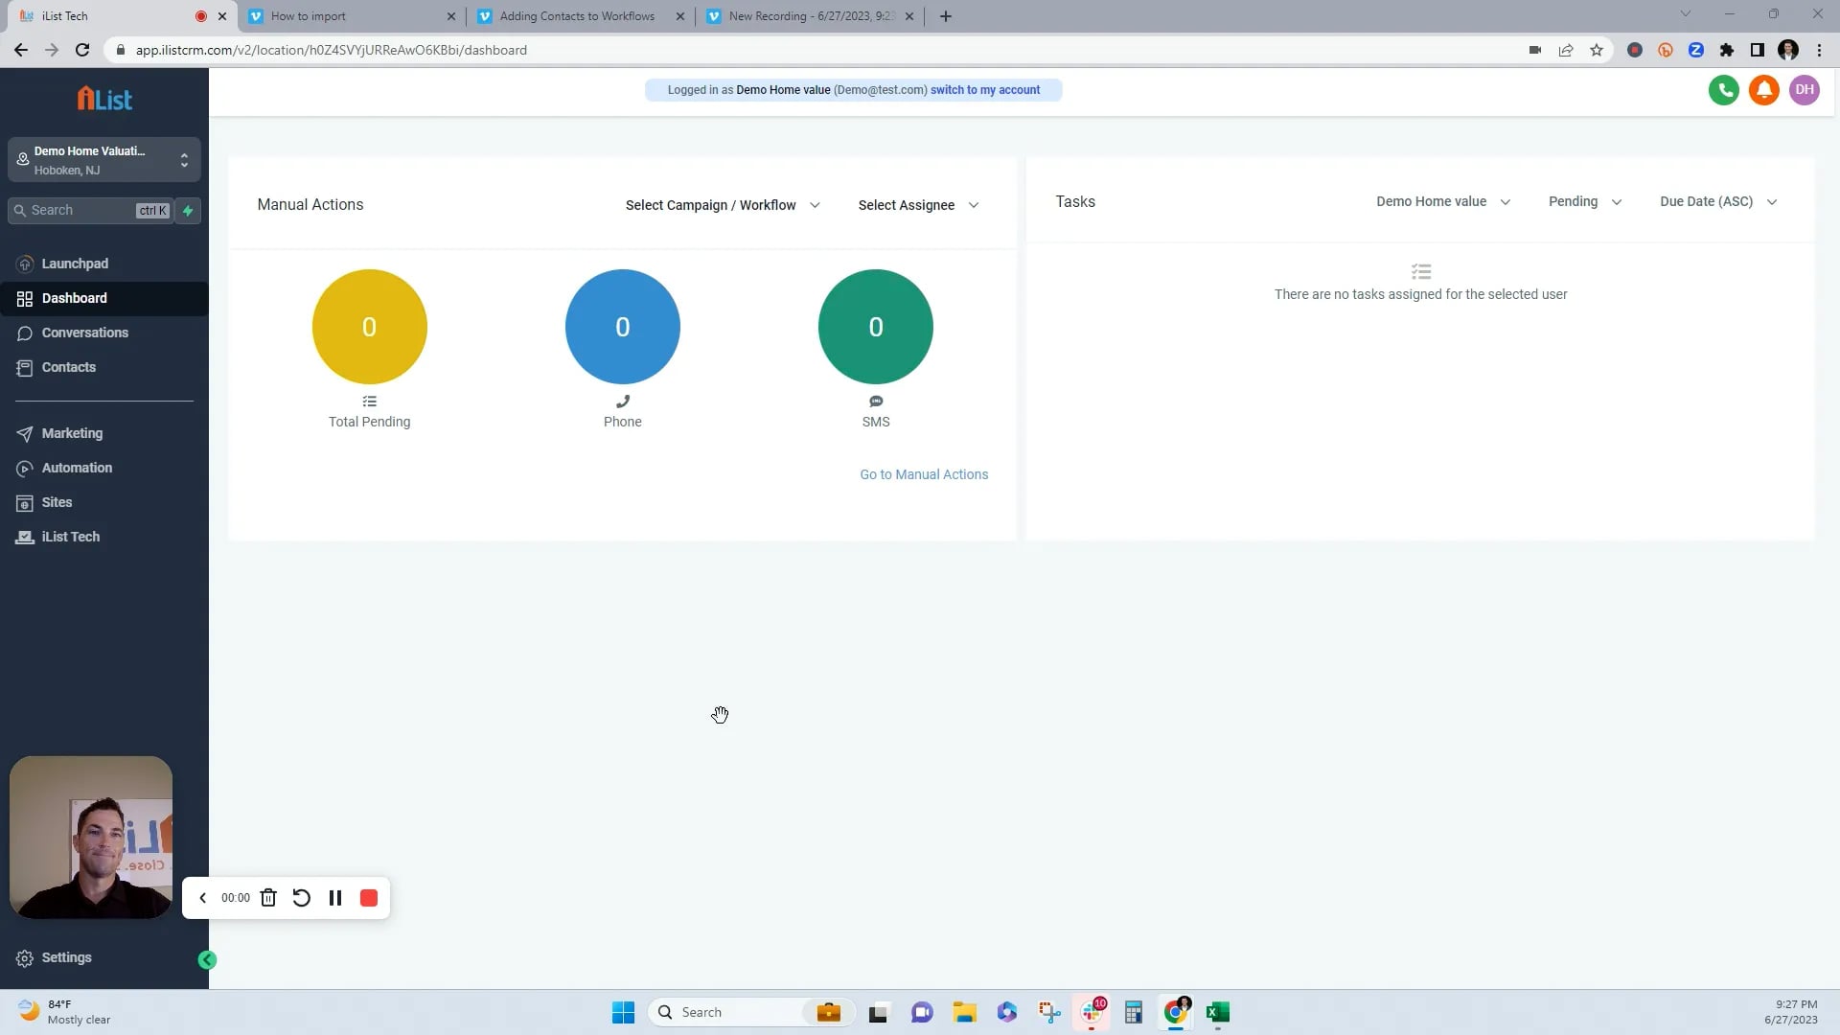Viewport: 1840px width, 1035px height.
Task: Bookmark this page with star icon
Action: click(x=1597, y=50)
